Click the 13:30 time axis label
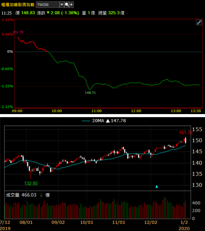 coord(196,111)
